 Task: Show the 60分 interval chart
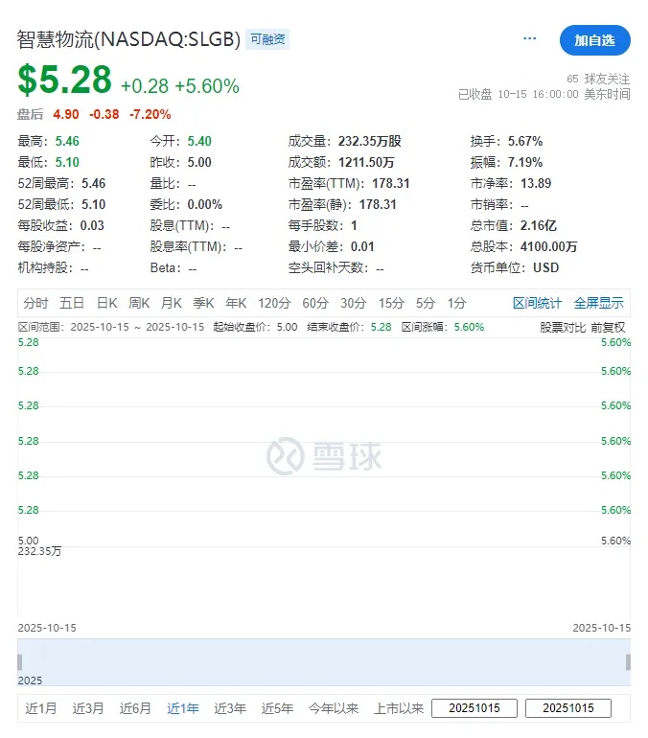(x=315, y=303)
